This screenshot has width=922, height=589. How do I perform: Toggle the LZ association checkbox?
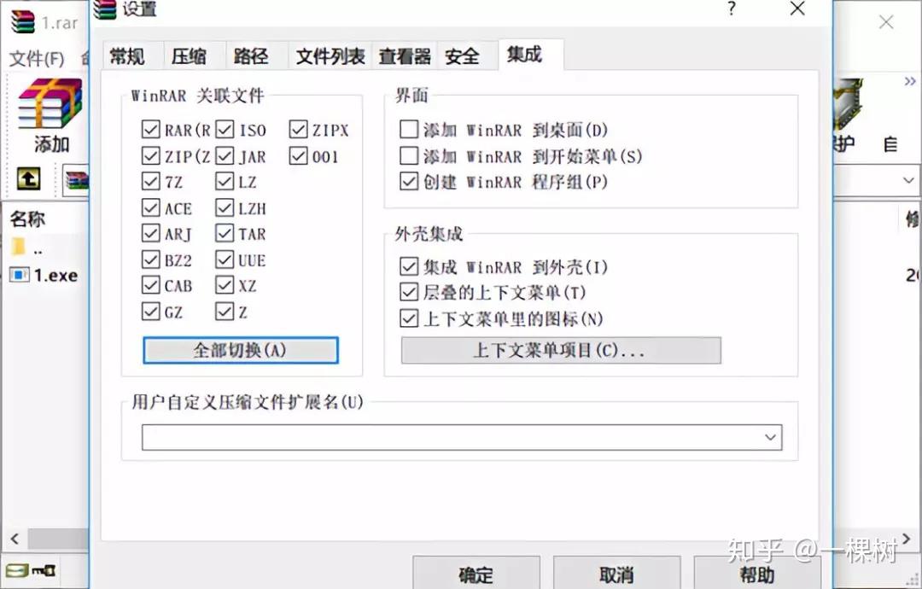(225, 181)
